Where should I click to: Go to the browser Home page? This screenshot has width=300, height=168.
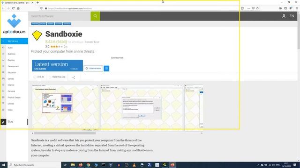click(18, 8)
